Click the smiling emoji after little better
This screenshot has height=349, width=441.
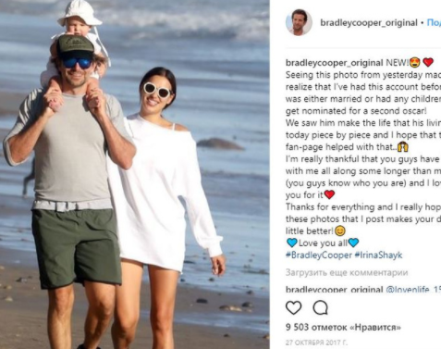tap(340, 231)
